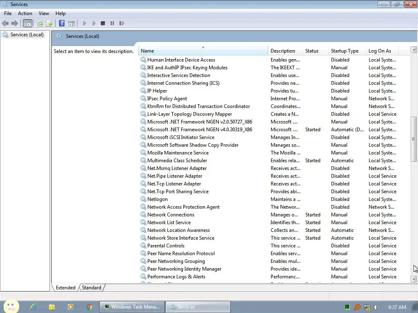
Task: Select Peer Networking Grouping service
Action: (x=176, y=261)
